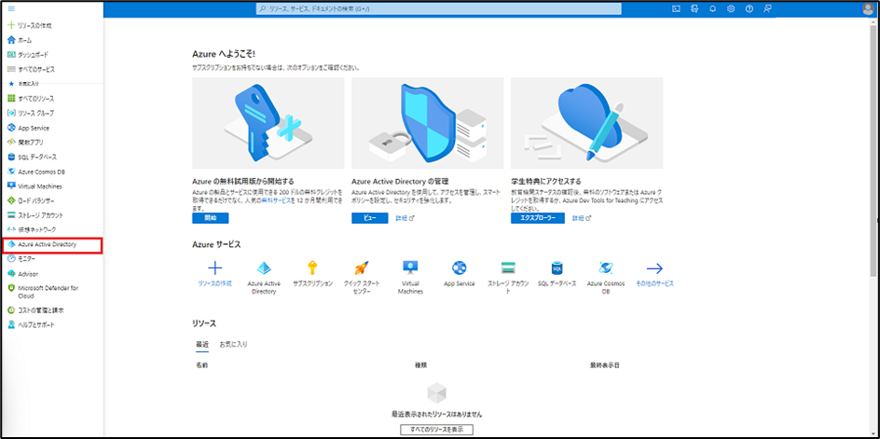Viewport: 880px width, 439px height.
Task: Toggle the portal hamburger menu
Action: point(11,9)
